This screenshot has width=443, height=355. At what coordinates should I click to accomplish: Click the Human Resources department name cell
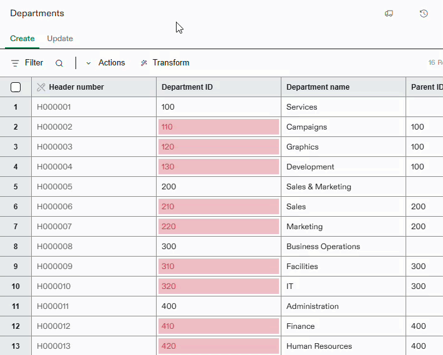pyautogui.click(x=319, y=346)
